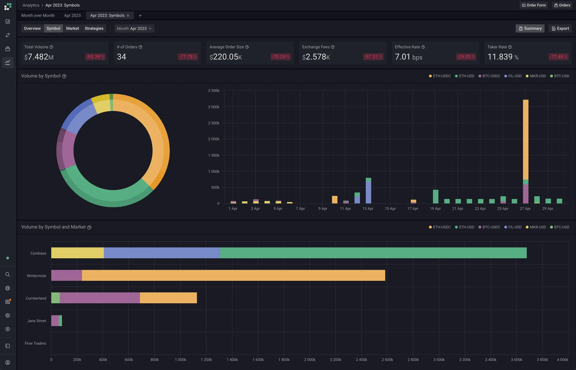
Task: Toggle the sidebar panel collapse icon
Action: click(8, 346)
